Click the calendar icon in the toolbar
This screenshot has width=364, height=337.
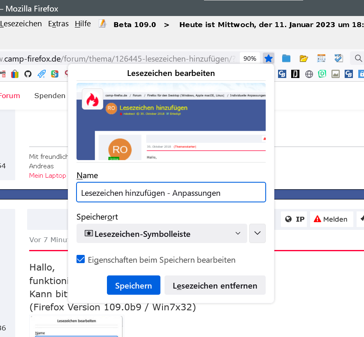point(321,58)
